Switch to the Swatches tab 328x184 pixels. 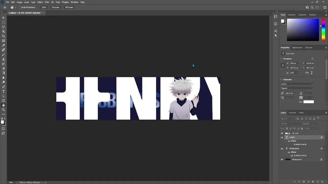pyautogui.click(x=292, y=15)
